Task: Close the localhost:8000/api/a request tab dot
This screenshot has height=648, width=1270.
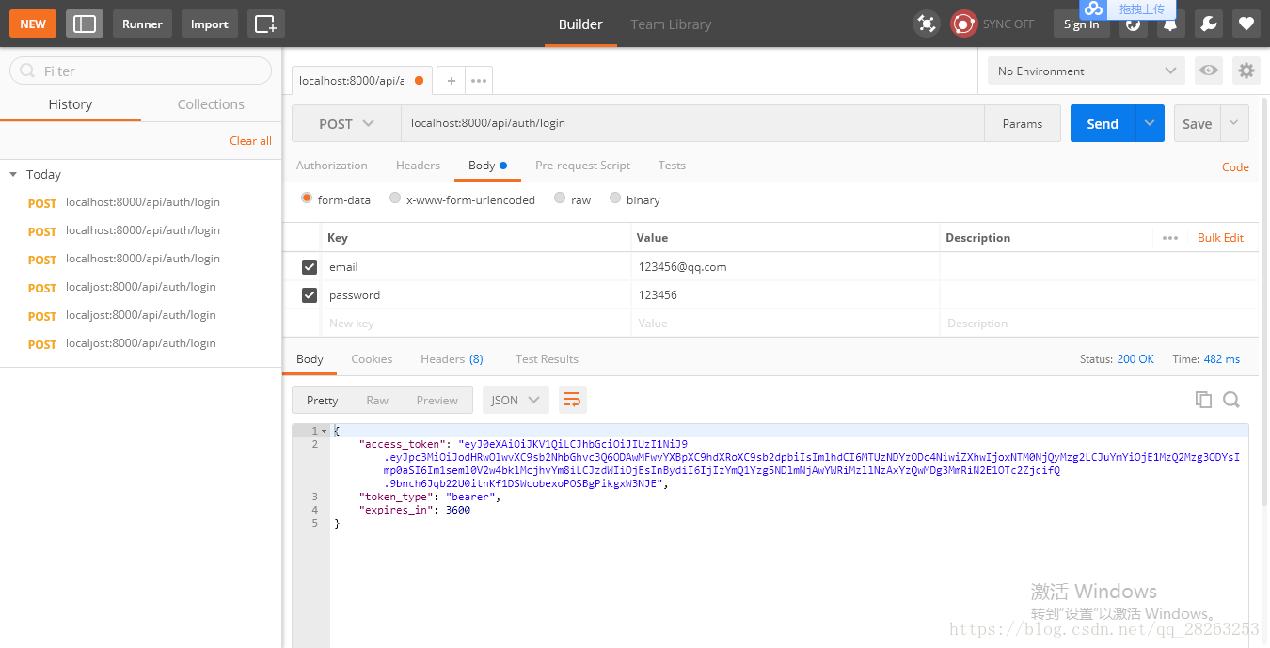Action: tap(419, 81)
